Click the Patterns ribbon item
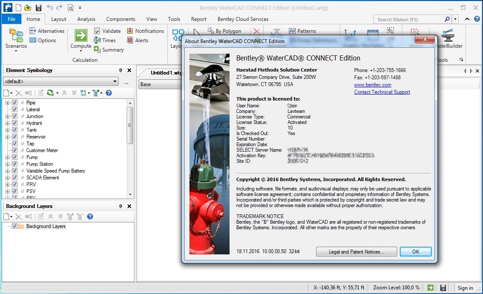Screen dimensions: 483x294 pos(302,31)
